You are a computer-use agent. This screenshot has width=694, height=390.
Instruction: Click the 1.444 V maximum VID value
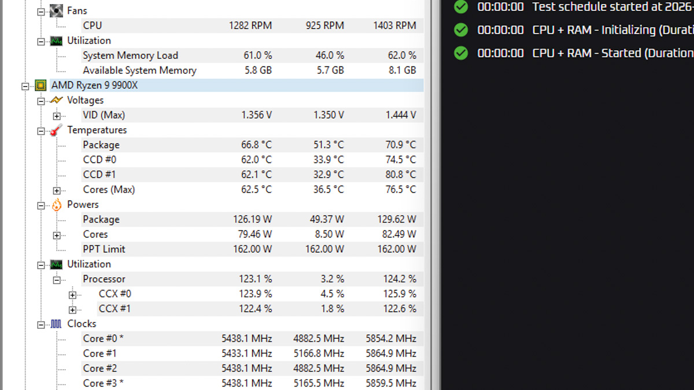[x=401, y=115]
